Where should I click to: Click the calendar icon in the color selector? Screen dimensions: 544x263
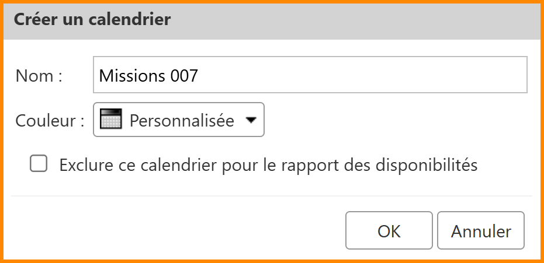coord(111,120)
